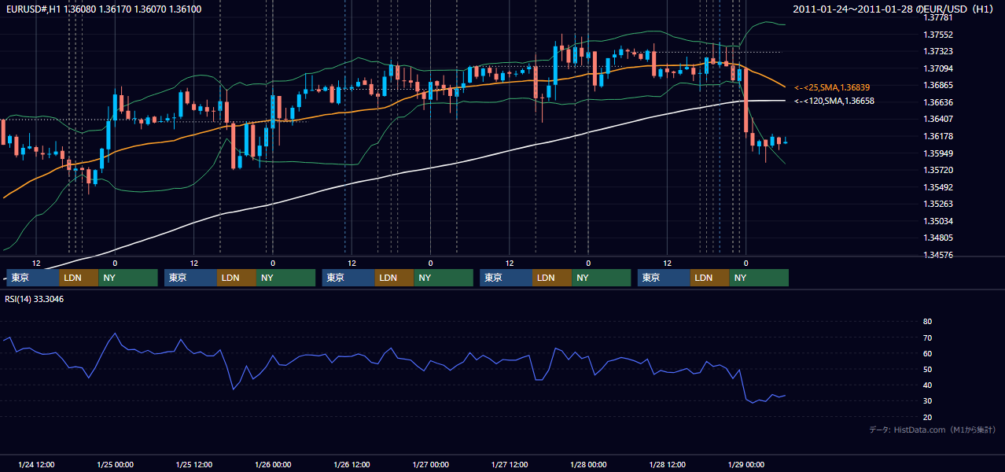This screenshot has height=472, width=1005.
Task: Click the RSI scale level 60
Action: pyautogui.click(x=927, y=353)
